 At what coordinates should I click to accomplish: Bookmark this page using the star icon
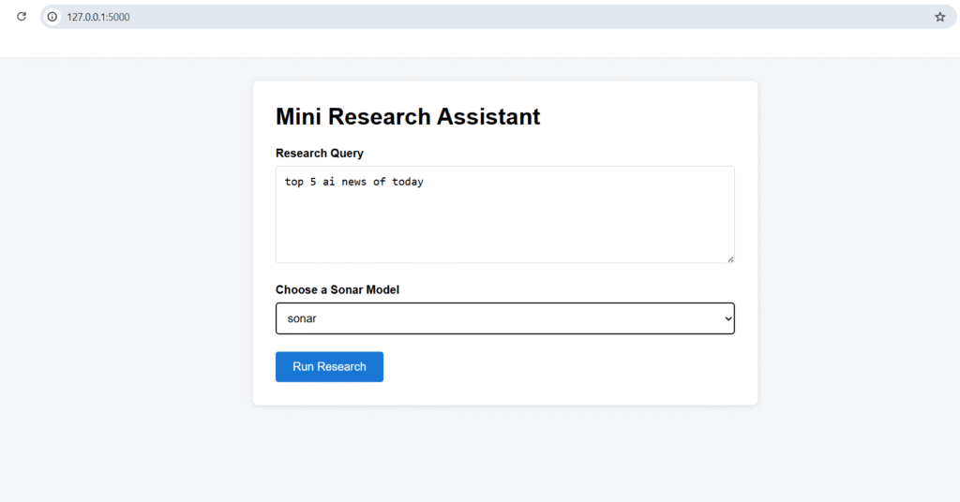click(x=939, y=16)
